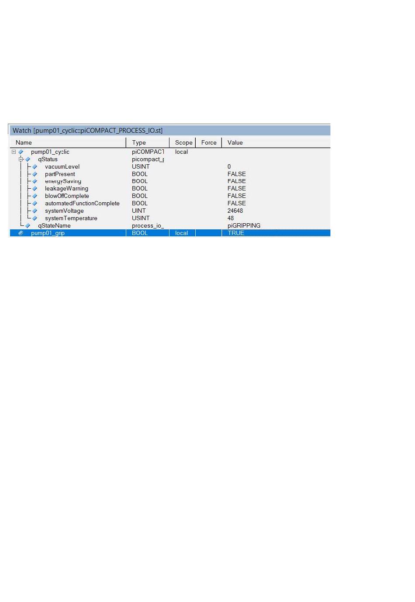Click the energySaving variable icon
Screen dimensions: 415x602
35,181
